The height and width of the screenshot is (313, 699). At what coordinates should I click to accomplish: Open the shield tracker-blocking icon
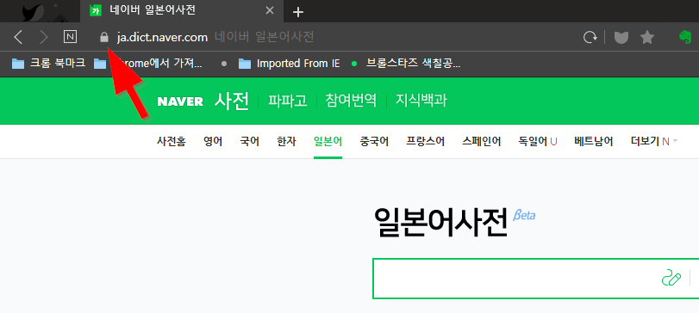[x=621, y=37]
